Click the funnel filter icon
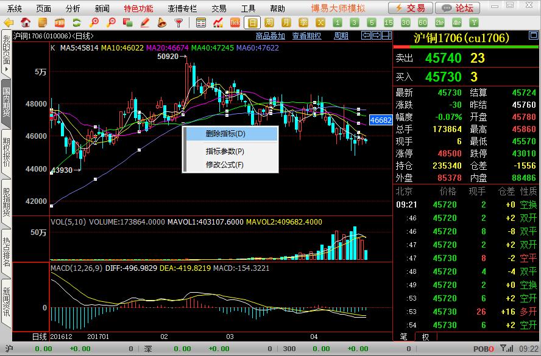This screenshot has height=356, width=541. click(179, 23)
